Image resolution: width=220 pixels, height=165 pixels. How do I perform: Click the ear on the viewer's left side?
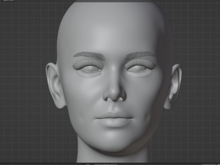pyautogui.click(x=55, y=86)
